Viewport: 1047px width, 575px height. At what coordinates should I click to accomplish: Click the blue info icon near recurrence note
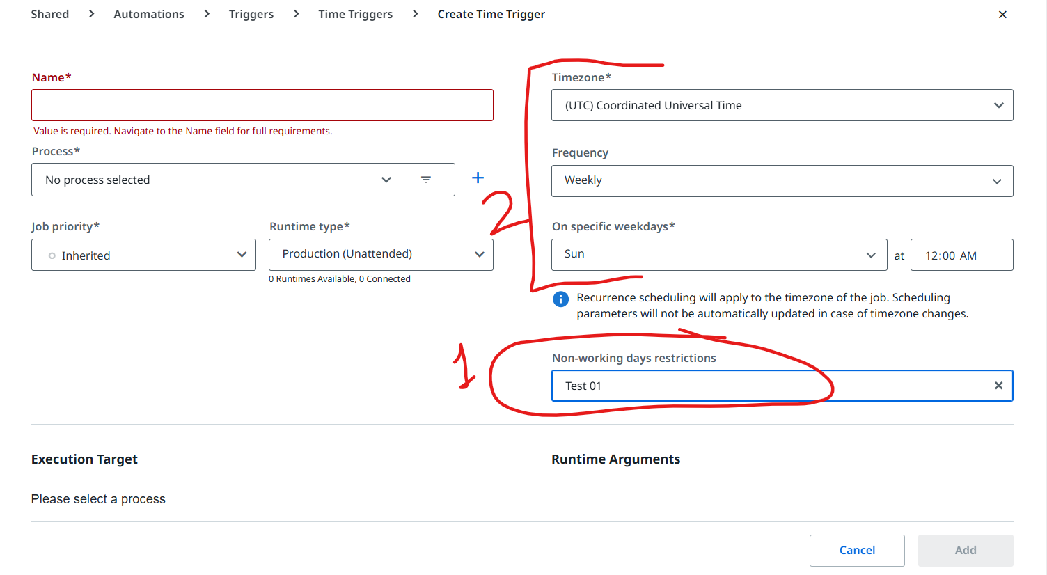pos(560,299)
